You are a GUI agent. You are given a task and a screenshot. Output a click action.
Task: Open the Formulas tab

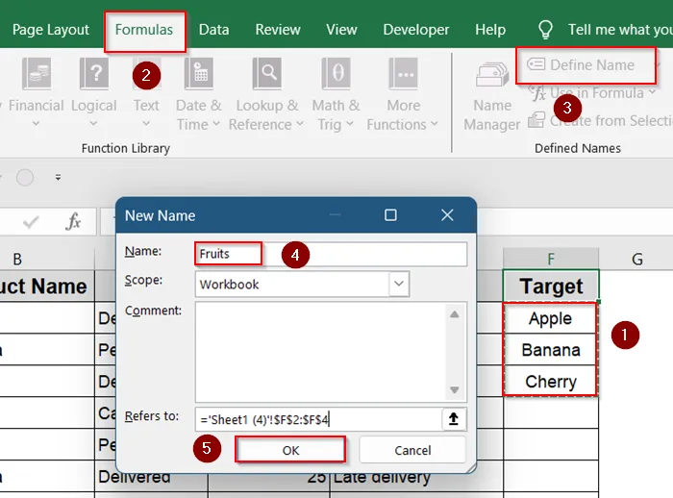(x=144, y=30)
